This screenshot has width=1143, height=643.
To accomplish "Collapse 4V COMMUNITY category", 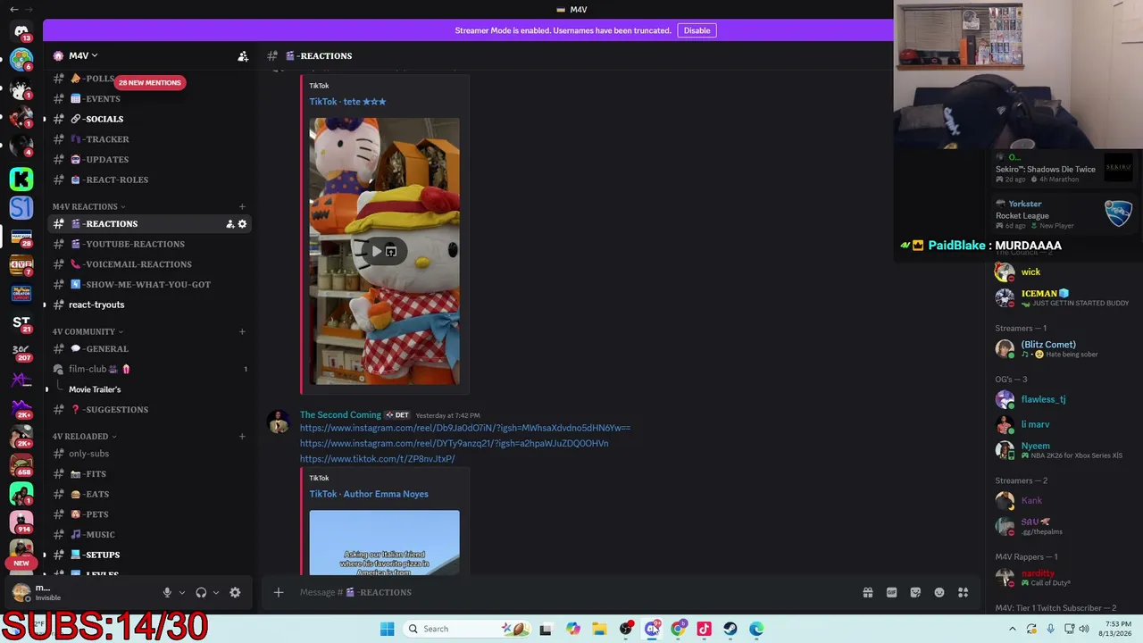I will coord(88,332).
